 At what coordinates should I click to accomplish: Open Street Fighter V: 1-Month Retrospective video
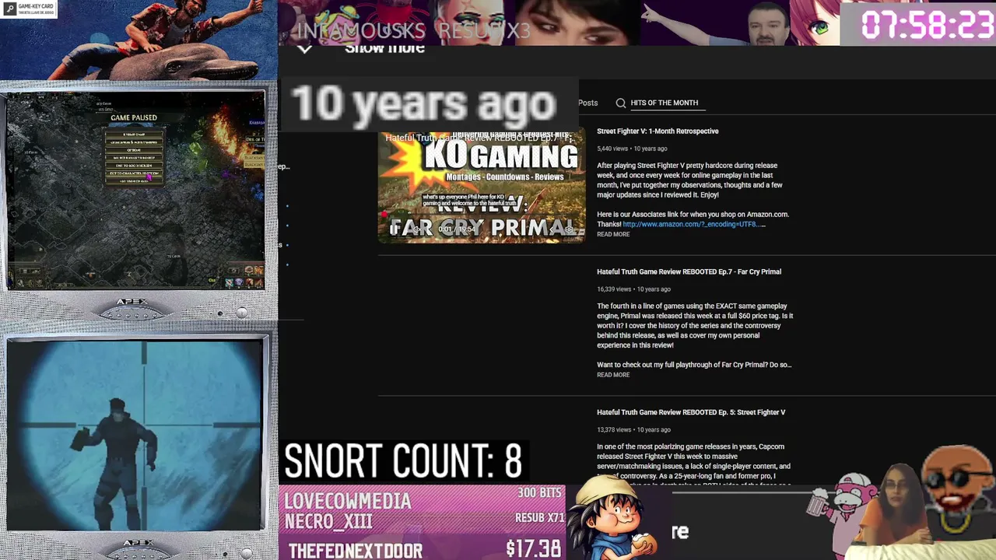(x=658, y=131)
